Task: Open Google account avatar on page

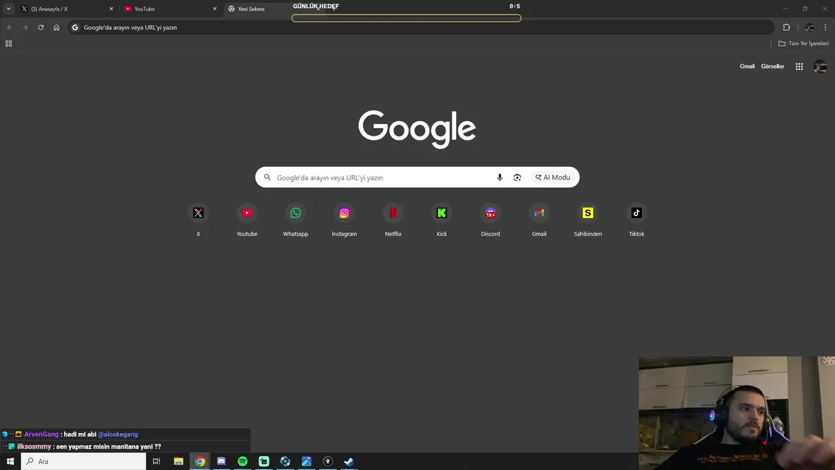Action: pos(821,67)
